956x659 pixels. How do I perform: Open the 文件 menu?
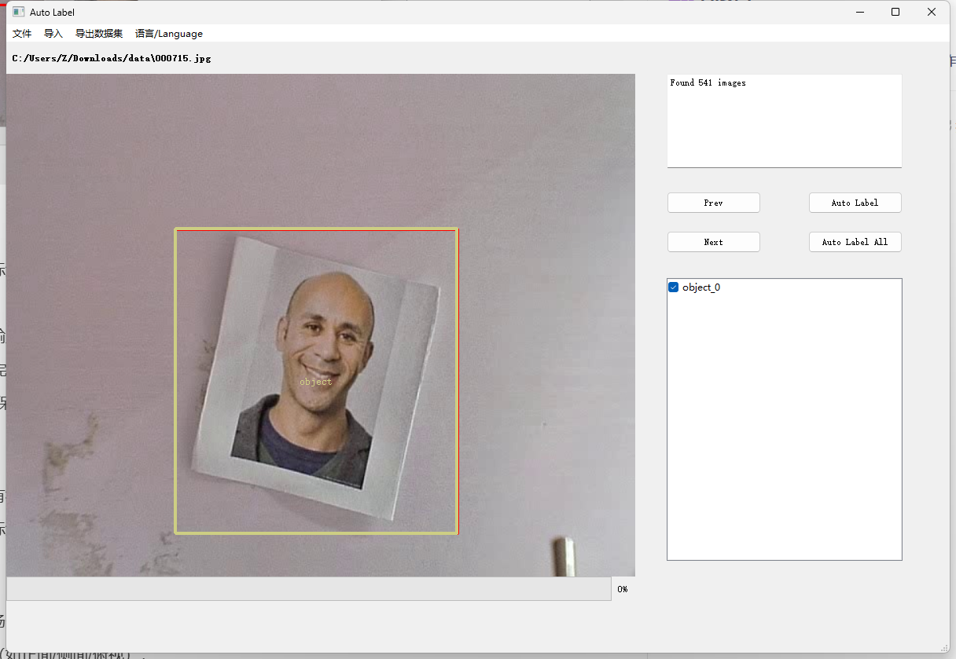click(22, 34)
